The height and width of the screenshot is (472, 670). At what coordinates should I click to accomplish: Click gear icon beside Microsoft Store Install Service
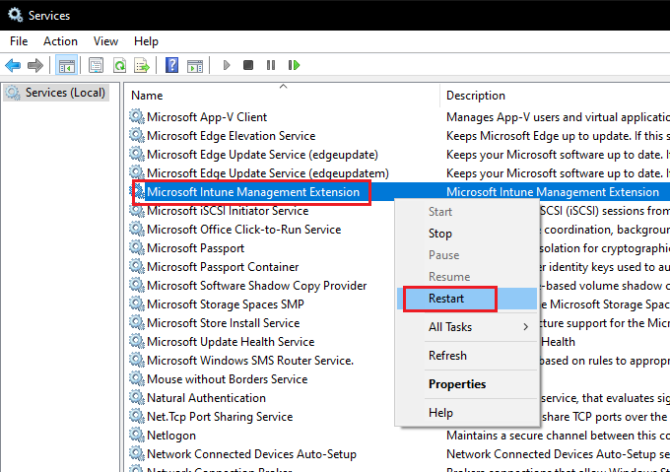pos(137,323)
